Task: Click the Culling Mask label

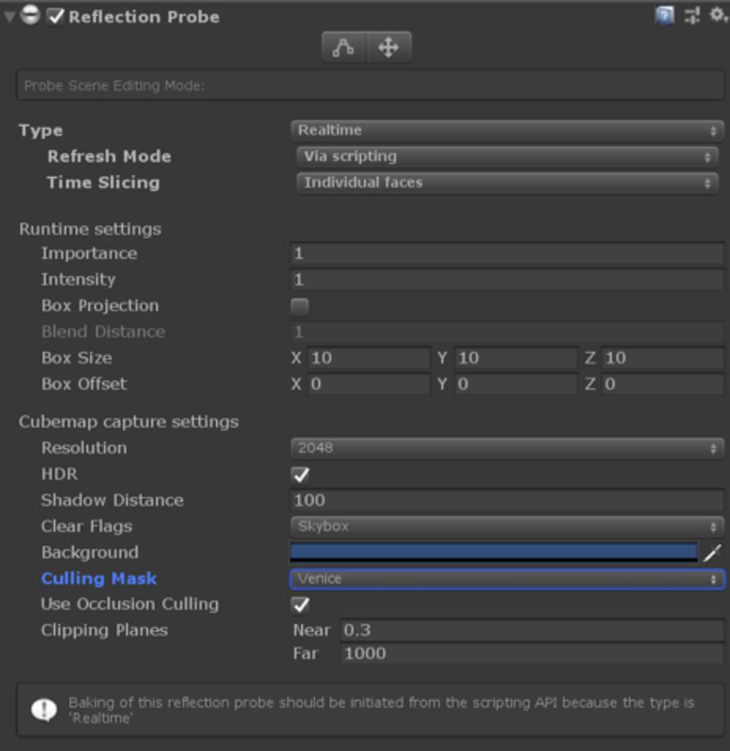Action: click(99, 578)
